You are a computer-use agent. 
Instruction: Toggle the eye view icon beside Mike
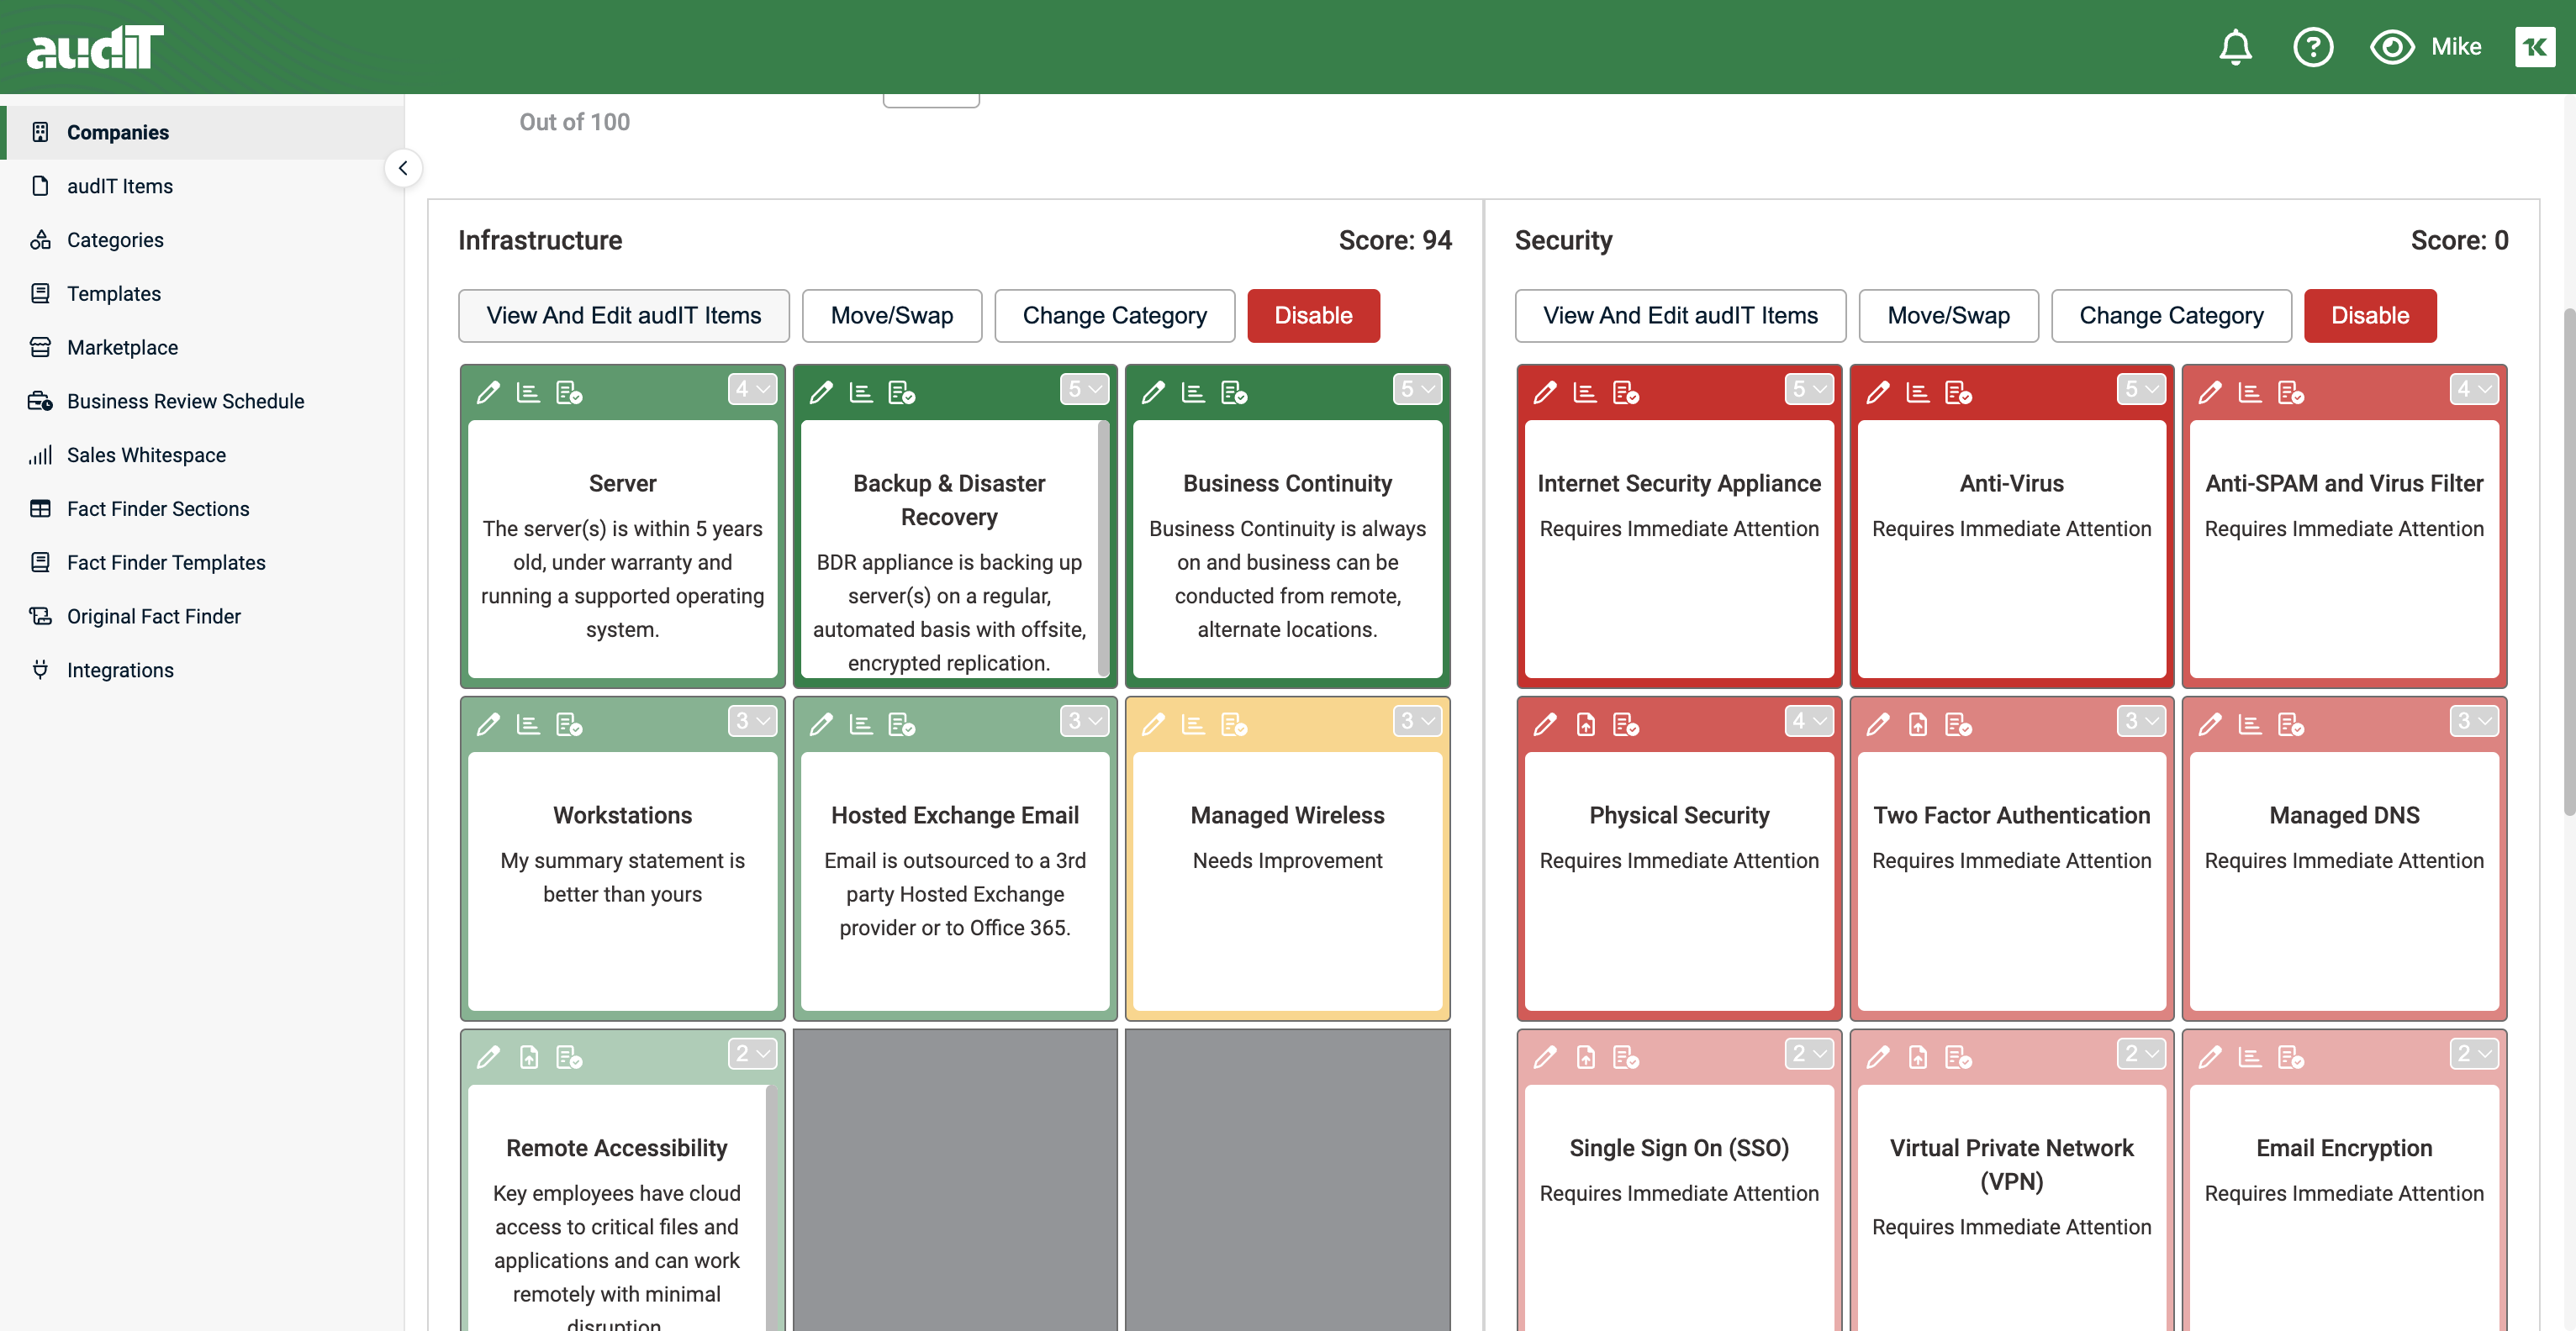click(x=2391, y=47)
